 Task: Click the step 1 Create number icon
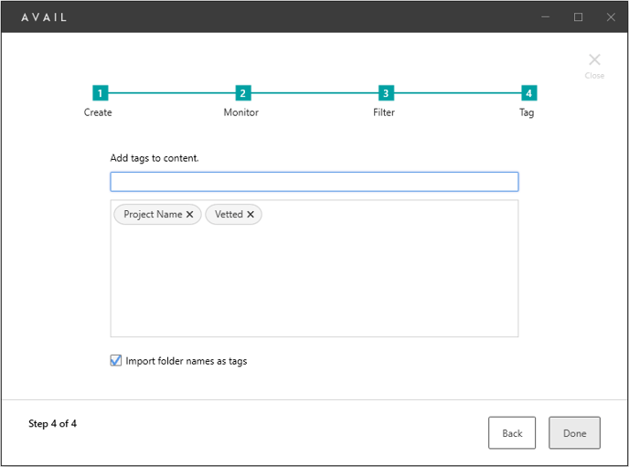point(101,93)
